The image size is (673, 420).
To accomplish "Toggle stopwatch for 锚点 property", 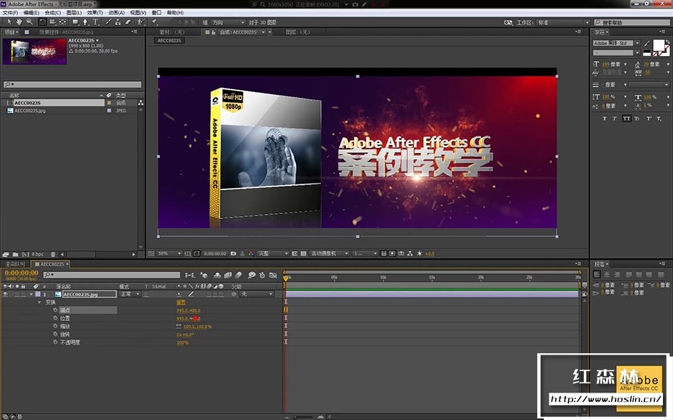I will point(55,309).
